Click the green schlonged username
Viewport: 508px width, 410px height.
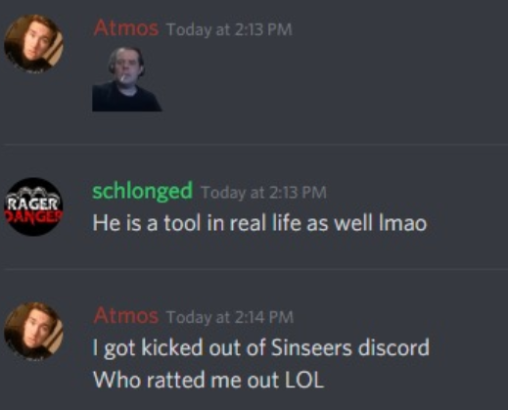tap(142, 191)
